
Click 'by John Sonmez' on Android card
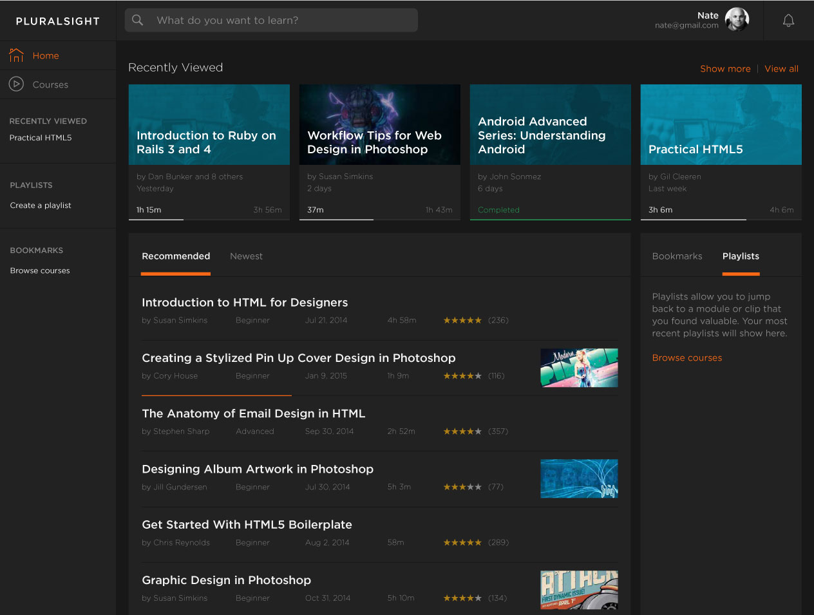[x=509, y=176]
